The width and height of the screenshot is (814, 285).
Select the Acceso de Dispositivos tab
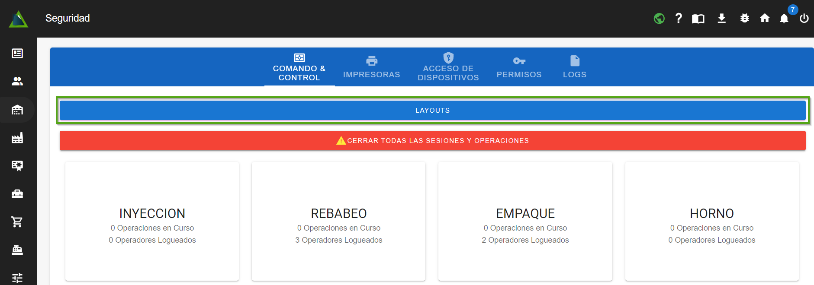click(448, 67)
